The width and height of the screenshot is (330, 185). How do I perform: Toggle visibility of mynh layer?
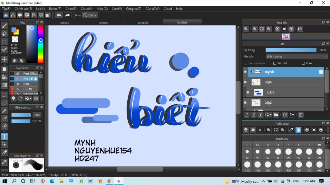[245, 72]
